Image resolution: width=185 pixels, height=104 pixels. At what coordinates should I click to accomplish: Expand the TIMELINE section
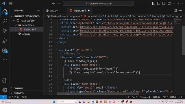tap(27, 93)
